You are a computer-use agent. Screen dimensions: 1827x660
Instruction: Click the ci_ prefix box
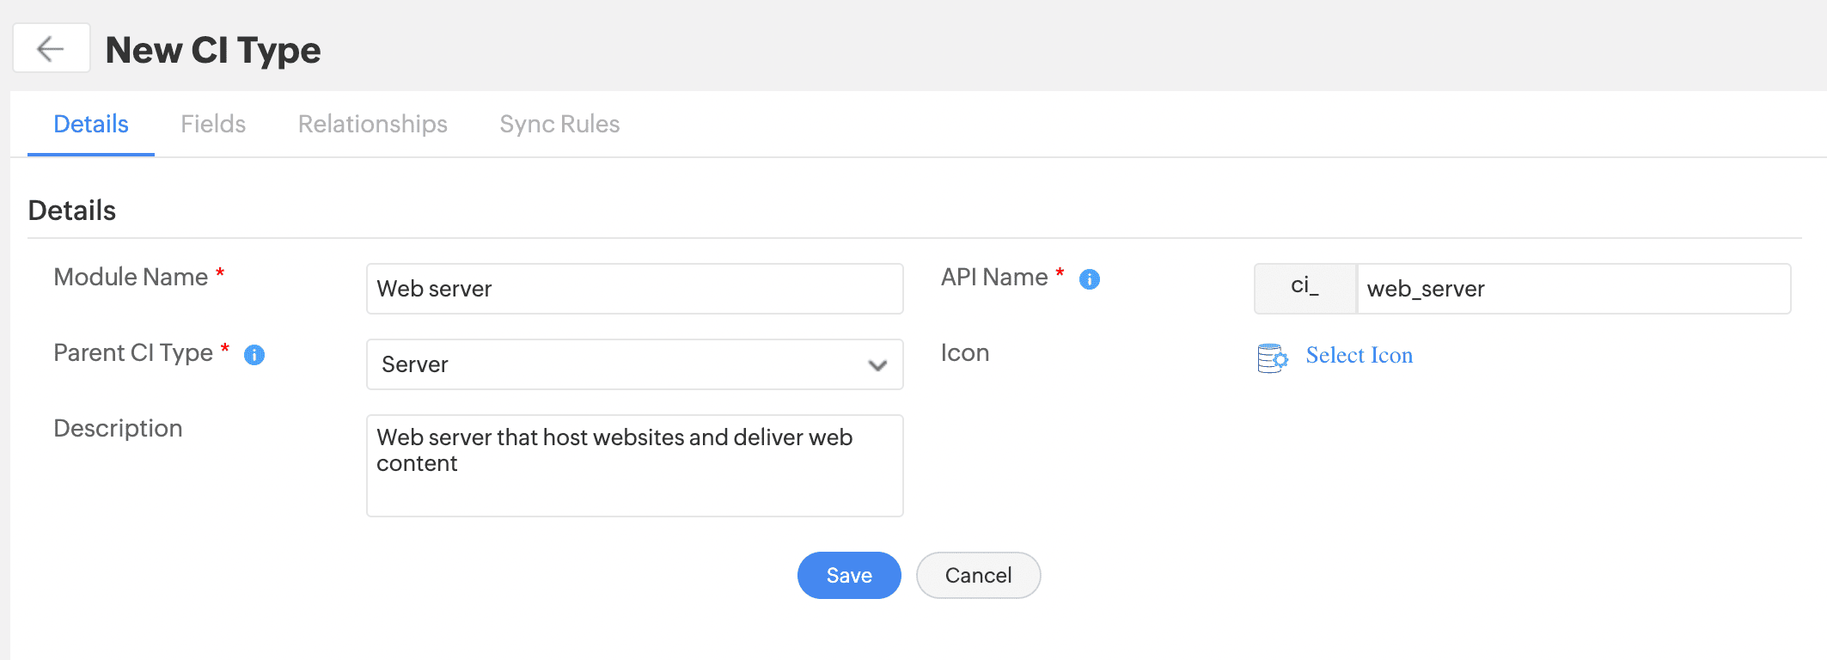click(1305, 289)
